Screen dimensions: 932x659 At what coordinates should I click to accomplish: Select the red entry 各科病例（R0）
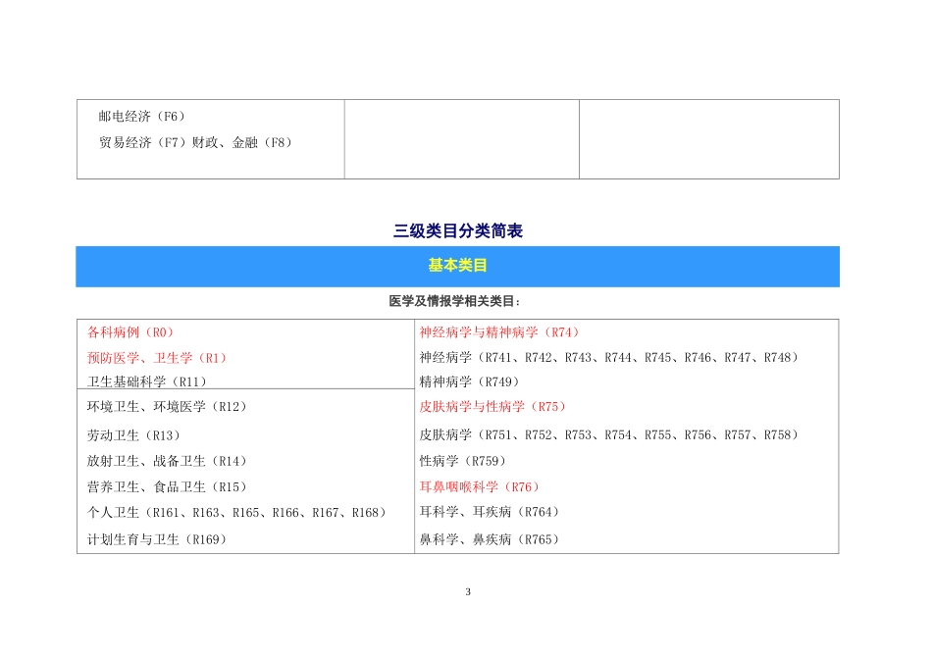click(131, 332)
